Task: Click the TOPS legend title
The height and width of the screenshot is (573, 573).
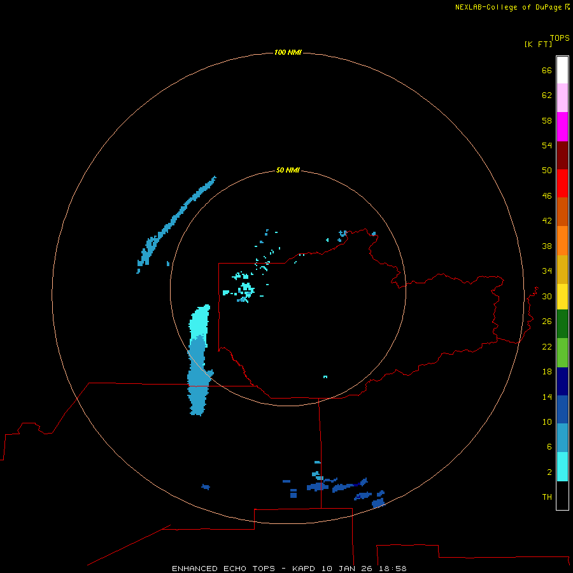Action: point(560,38)
